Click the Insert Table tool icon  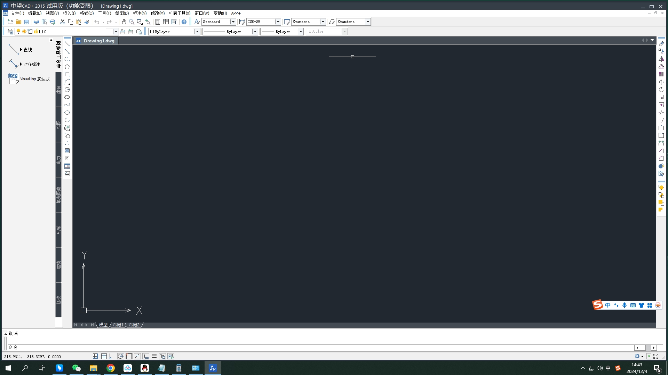pos(67,166)
